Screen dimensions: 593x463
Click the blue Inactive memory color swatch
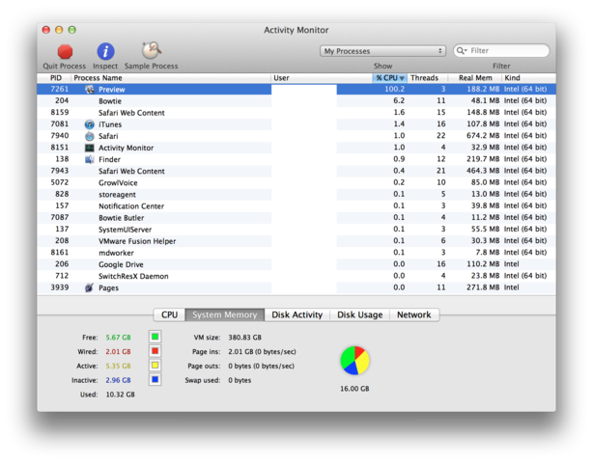[x=155, y=379]
